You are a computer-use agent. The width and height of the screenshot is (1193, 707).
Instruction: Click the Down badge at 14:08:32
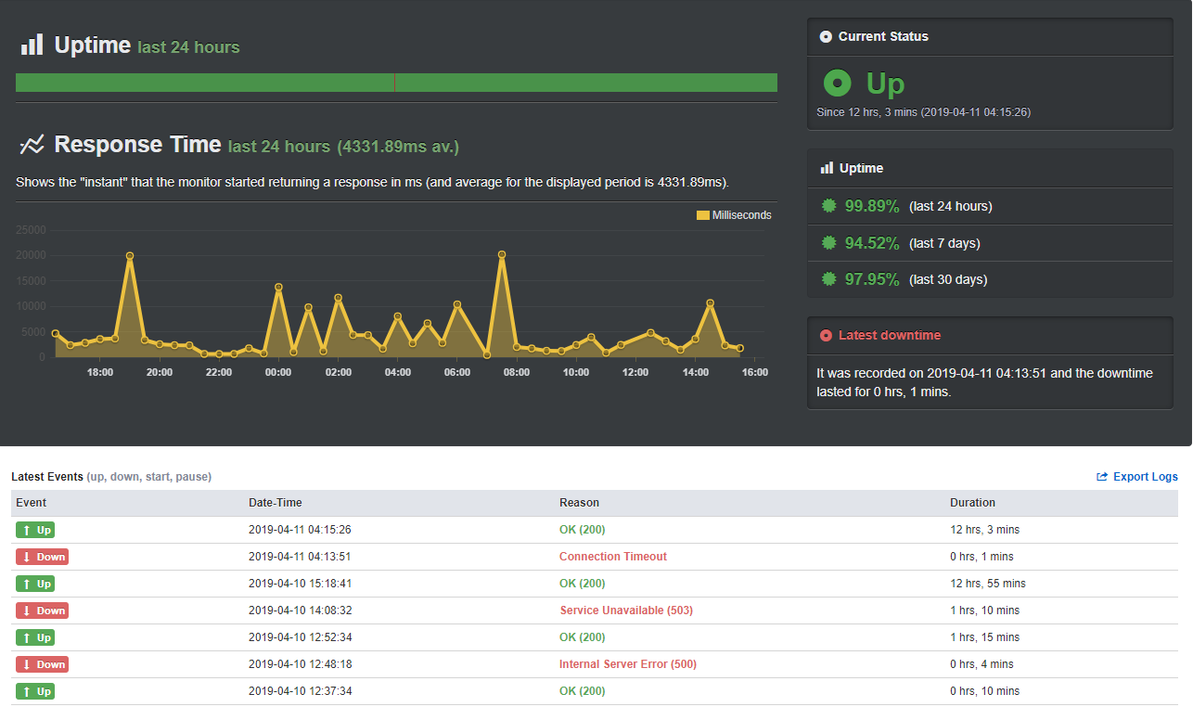(42, 611)
